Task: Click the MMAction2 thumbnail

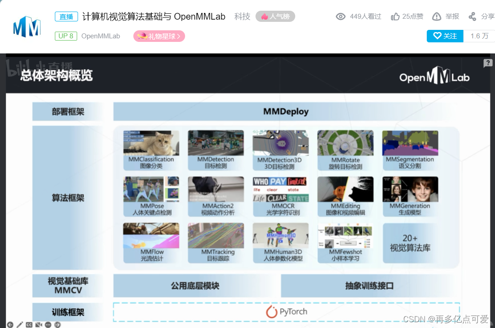Action: [216, 189]
